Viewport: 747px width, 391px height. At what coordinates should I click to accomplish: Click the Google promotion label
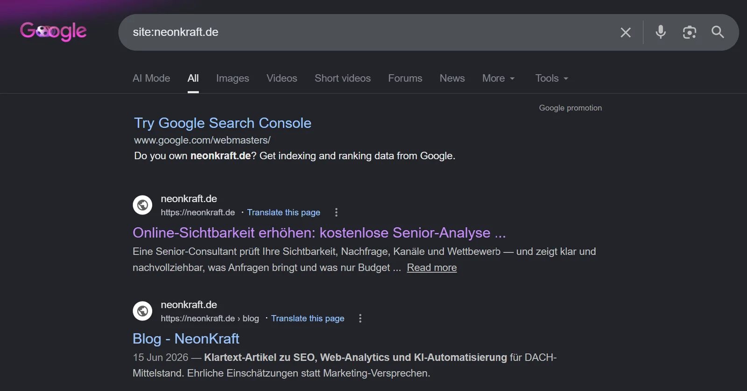[571, 108]
